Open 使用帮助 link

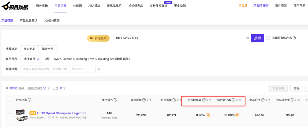[299, 6]
